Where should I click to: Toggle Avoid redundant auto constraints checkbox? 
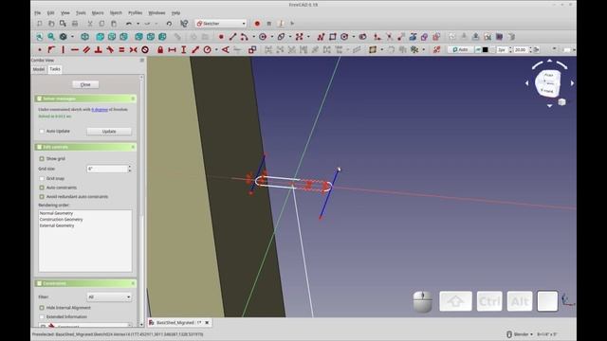pyautogui.click(x=42, y=197)
